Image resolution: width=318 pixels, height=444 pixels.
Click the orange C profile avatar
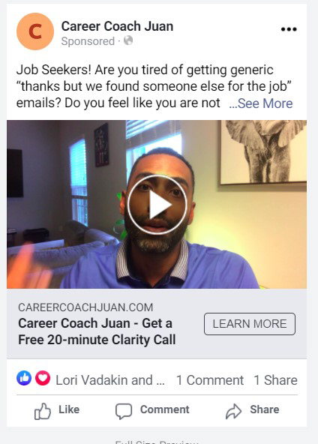click(35, 31)
